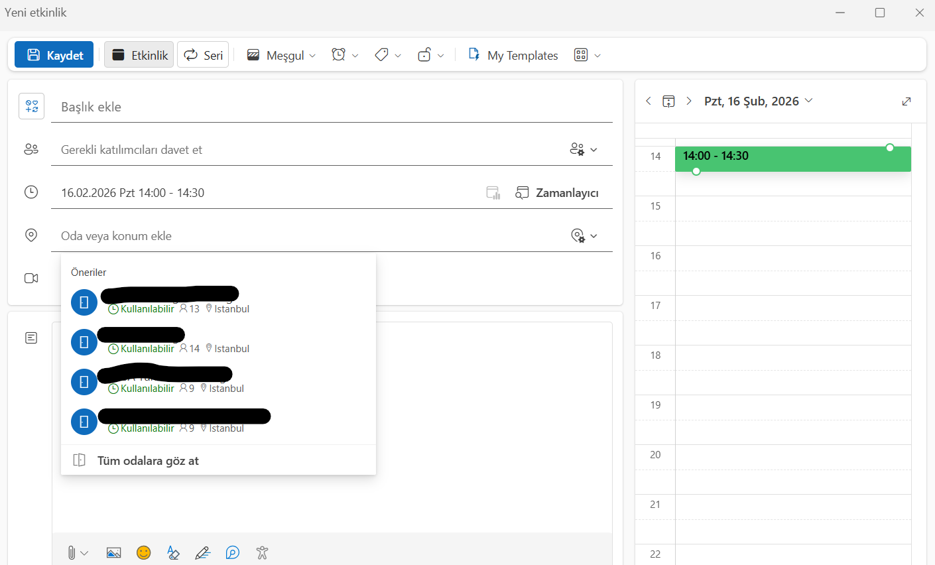Click the clock icon beside date field
935x565 pixels.
[31, 192]
